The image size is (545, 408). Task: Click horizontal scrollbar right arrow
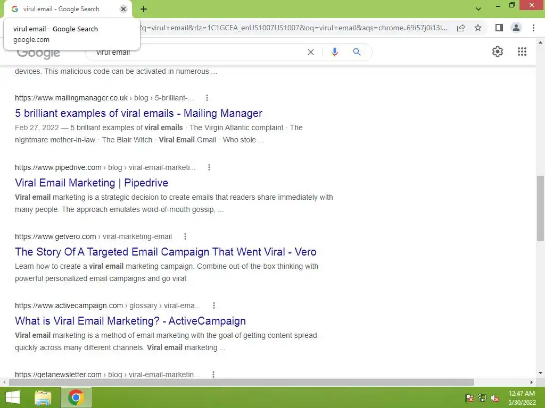pos(532,382)
